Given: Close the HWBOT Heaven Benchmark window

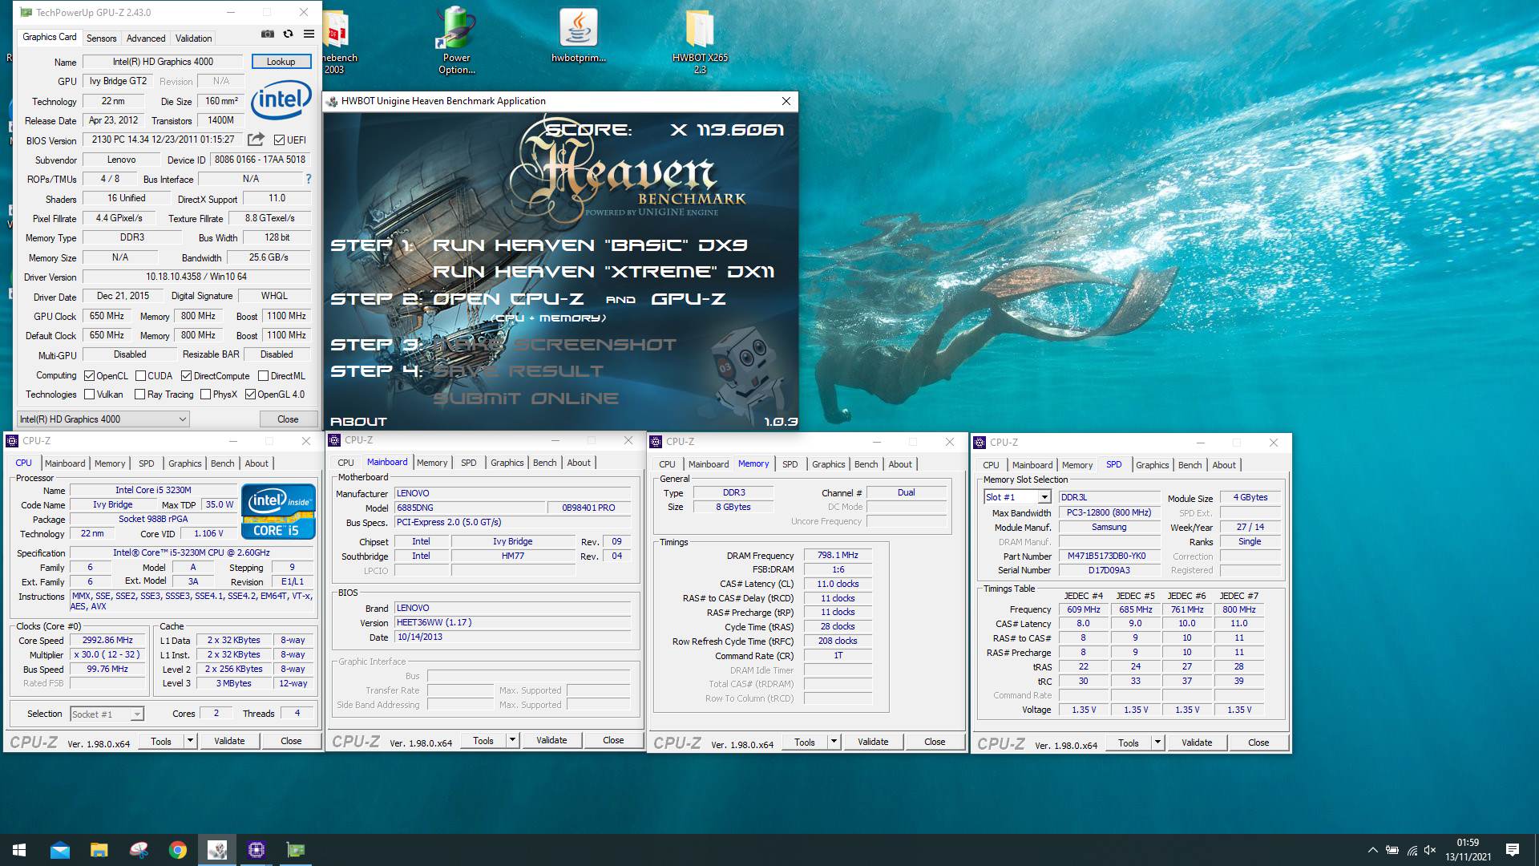Looking at the screenshot, I should tap(786, 101).
